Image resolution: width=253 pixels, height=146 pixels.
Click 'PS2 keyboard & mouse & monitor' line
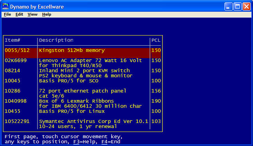point(86,76)
